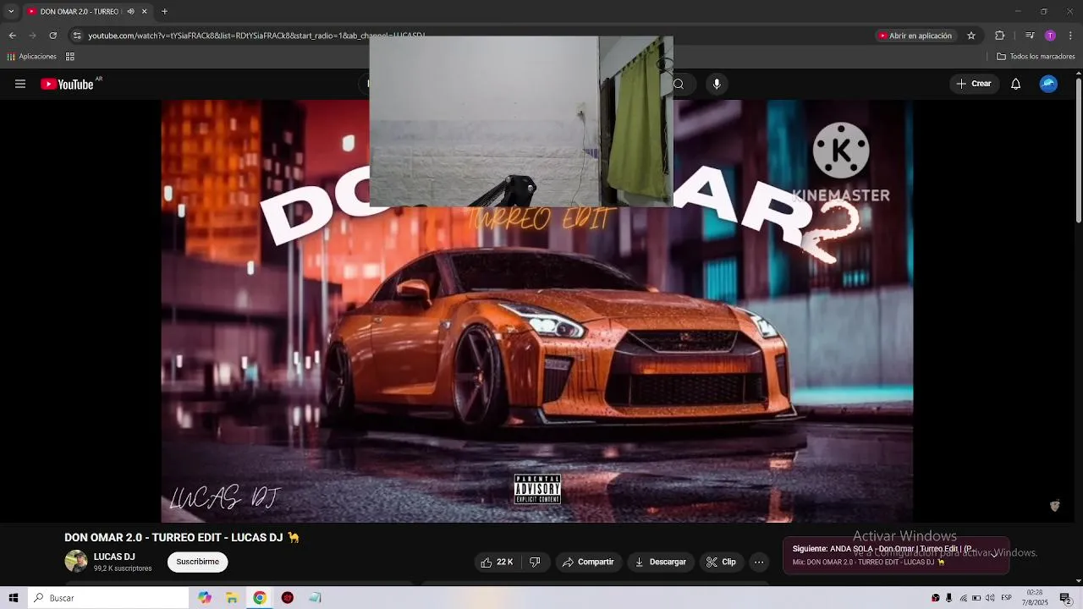Click the 99,2 K suscriptores text

(x=123, y=568)
